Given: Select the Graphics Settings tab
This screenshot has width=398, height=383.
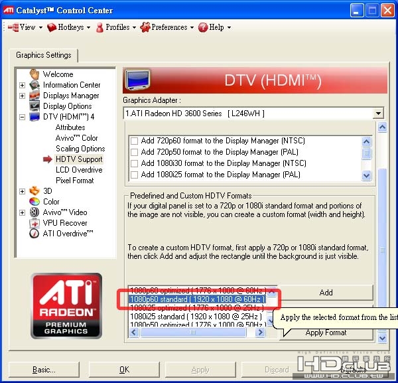Looking at the screenshot, I should (x=43, y=55).
